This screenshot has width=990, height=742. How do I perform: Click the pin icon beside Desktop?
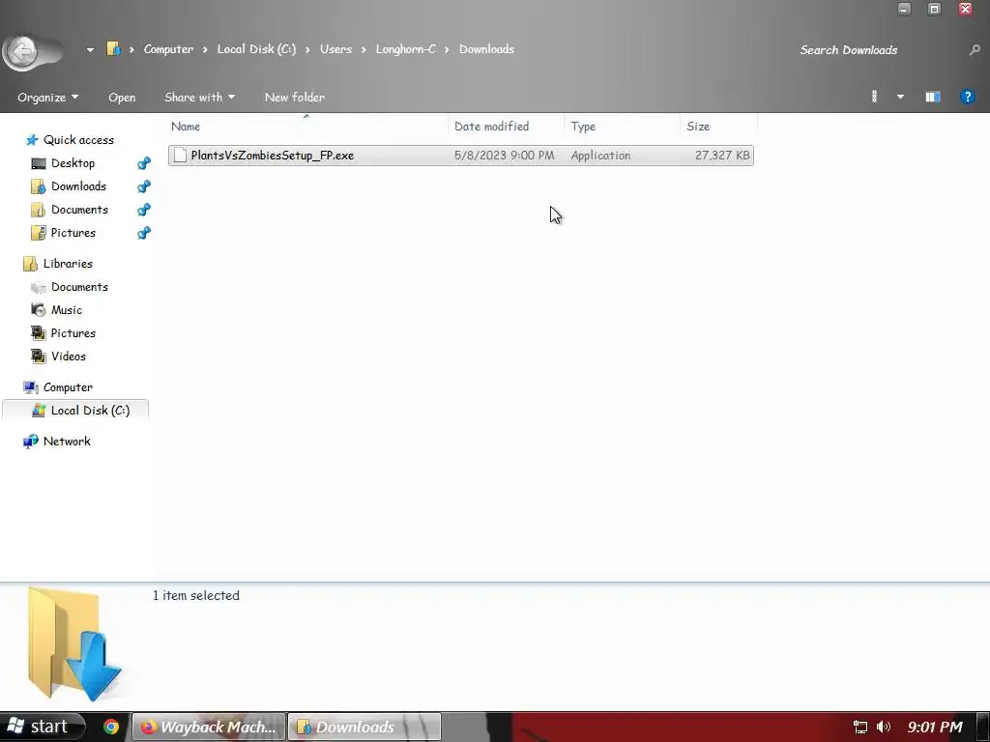pos(144,163)
